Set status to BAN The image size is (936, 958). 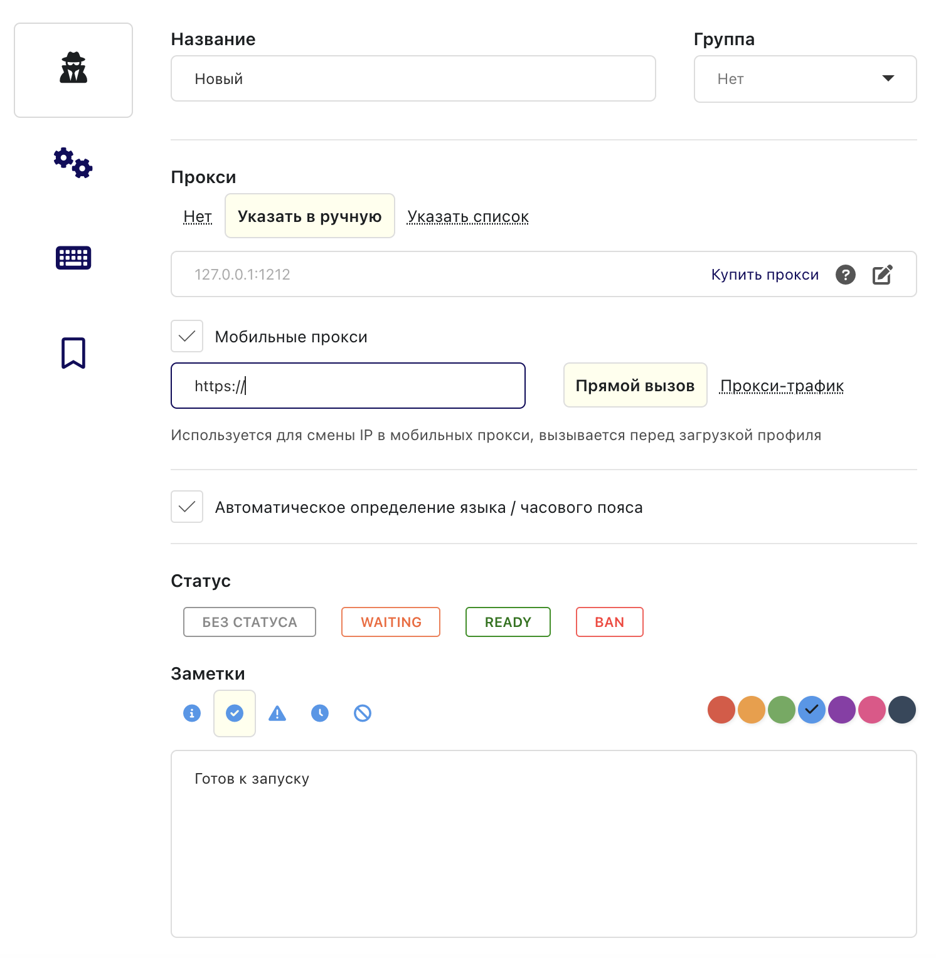(609, 622)
